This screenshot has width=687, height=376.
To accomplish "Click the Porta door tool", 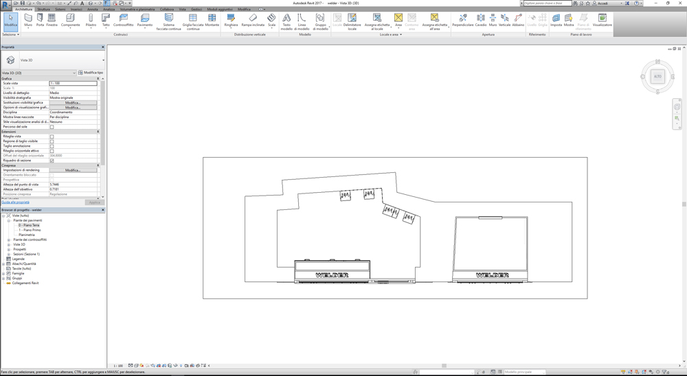I will 40,20.
